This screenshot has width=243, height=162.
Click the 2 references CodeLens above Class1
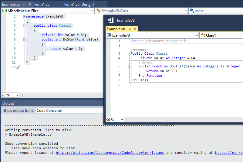click(138, 50)
